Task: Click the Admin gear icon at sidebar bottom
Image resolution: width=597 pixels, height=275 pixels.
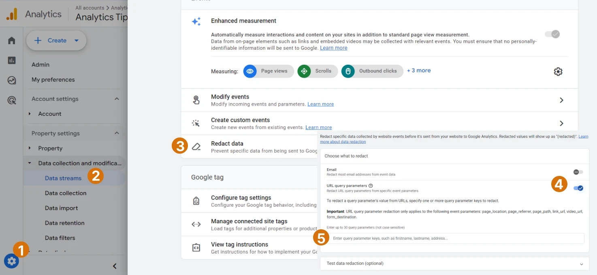Action: pos(11,261)
